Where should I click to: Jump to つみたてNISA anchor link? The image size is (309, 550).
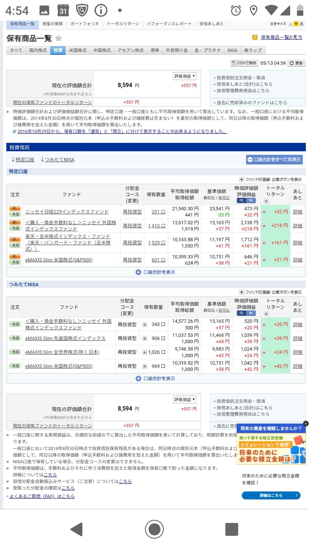click(x=59, y=160)
